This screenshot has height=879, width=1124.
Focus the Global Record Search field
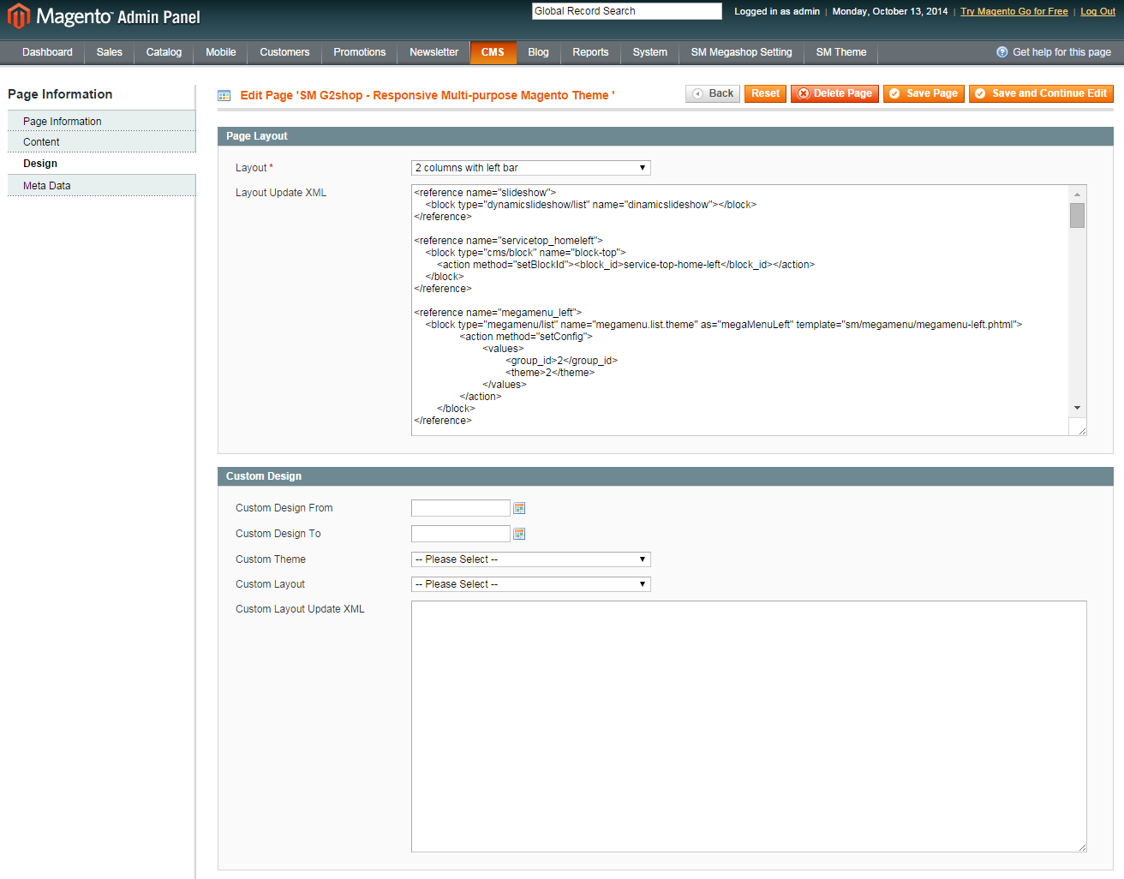[x=627, y=11]
